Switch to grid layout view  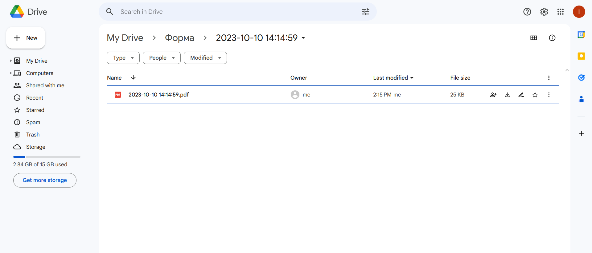[534, 38]
